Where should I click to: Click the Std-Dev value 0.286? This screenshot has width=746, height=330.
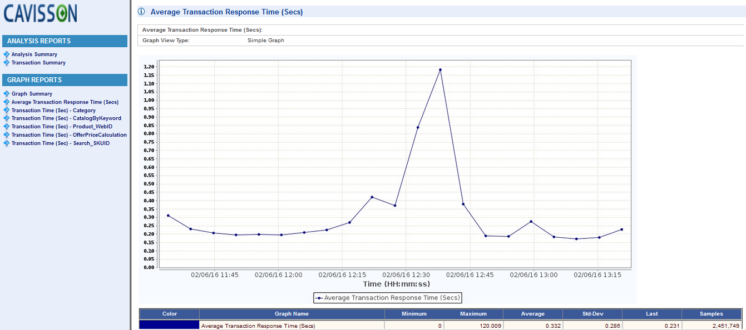tap(612, 326)
